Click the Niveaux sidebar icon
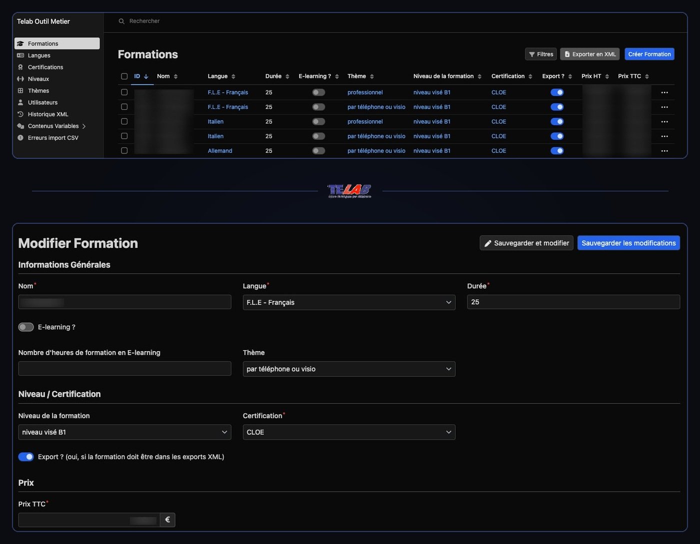Viewport: 700px width, 544px height. click(x=20, y=79)
